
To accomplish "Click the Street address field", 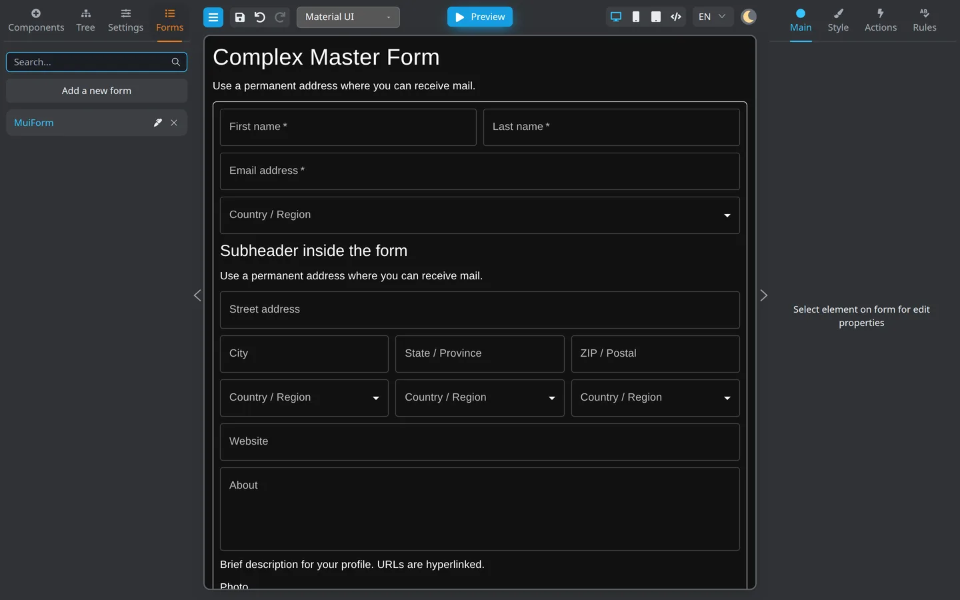I will (480, 310).
